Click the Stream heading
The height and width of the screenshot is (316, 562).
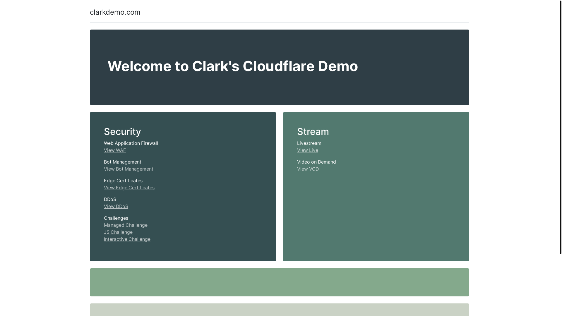[x=313, y=132]
